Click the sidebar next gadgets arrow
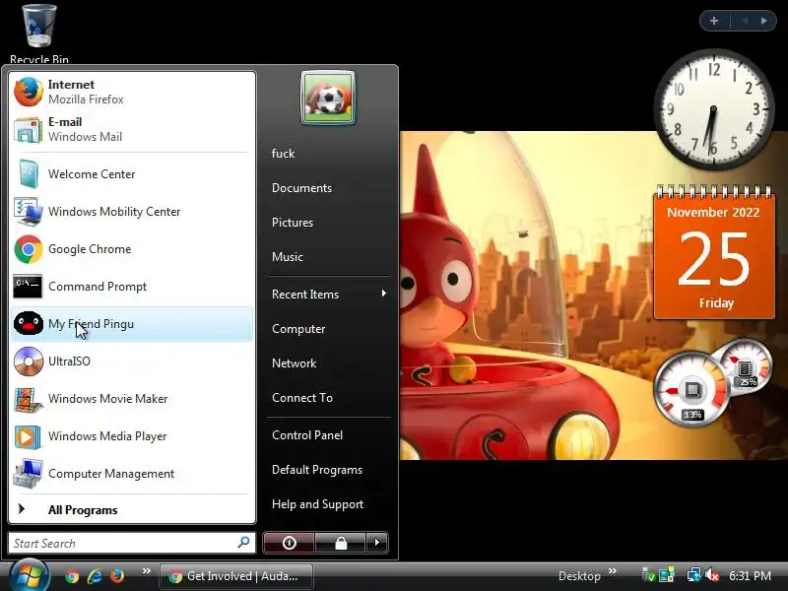 [764, 21]
